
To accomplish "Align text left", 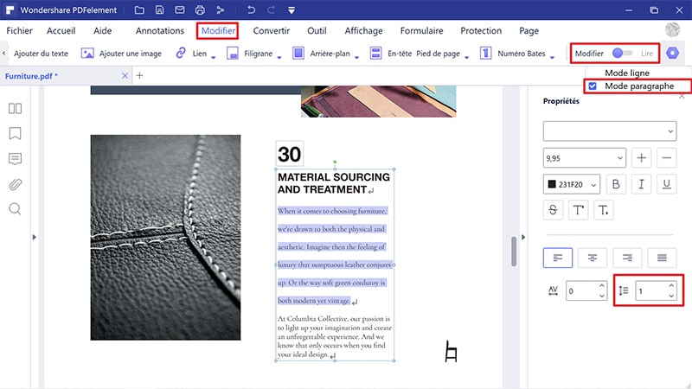I will (x=558, y=258).
